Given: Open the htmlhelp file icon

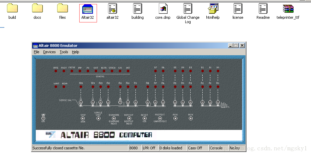Looking at the screenshot, I should coord(213,9).
